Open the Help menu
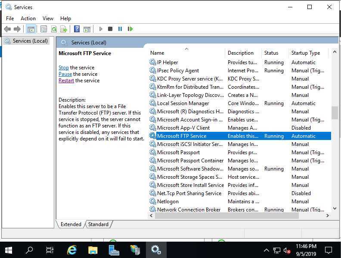Viewport: 341px width, 258px height. pyautogui.click(x=65, y=19)
